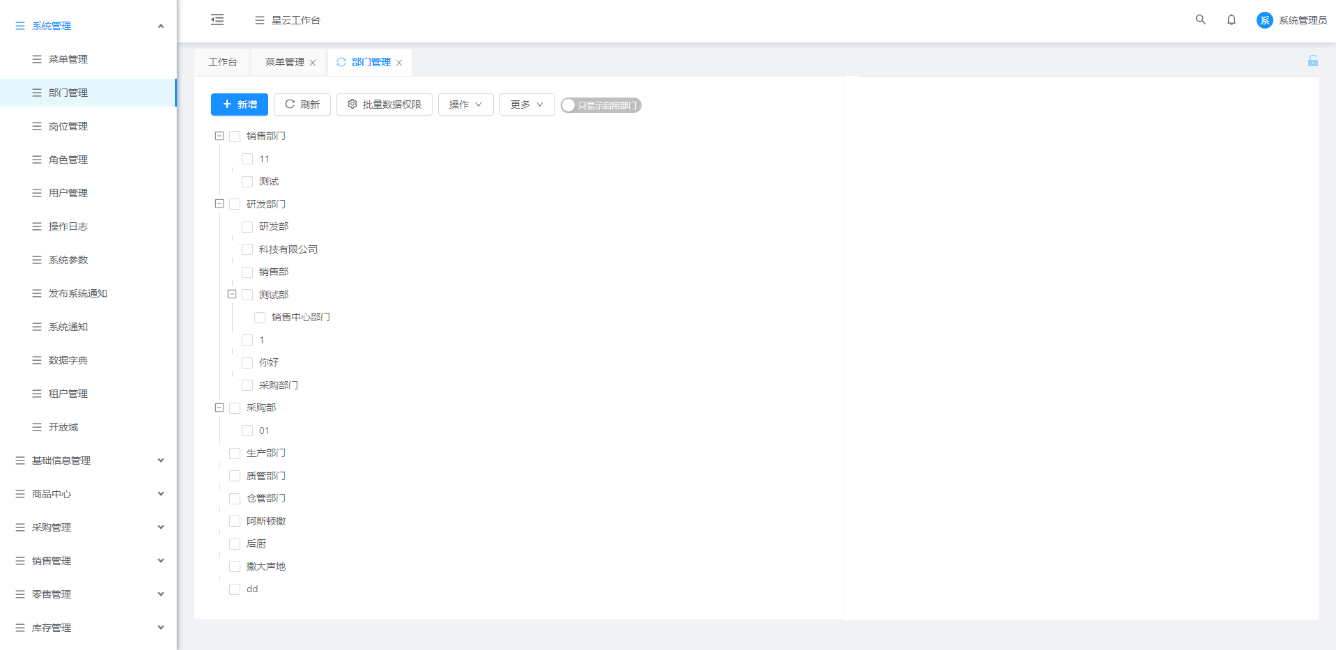
Task: Switch to the 菜单管理 tab
Action: coord(285,62)
